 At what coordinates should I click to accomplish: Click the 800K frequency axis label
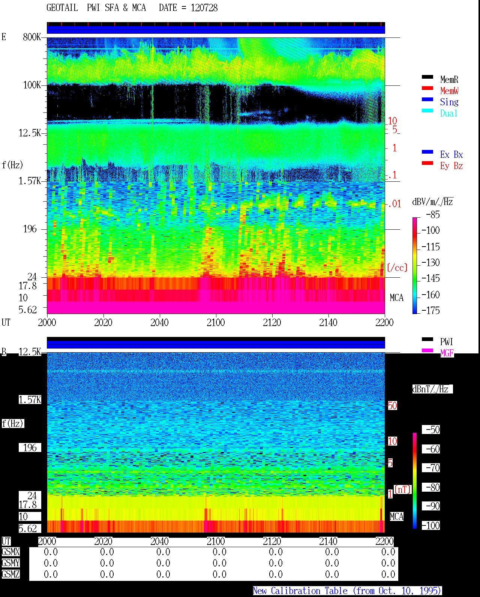[x=32, y=37]
